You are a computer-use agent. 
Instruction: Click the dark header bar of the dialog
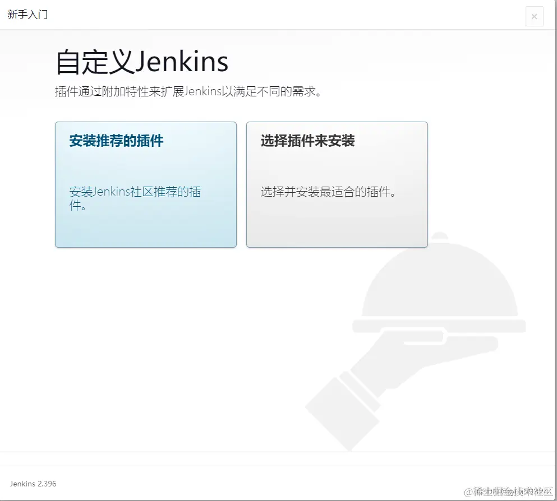click(280, 15)
